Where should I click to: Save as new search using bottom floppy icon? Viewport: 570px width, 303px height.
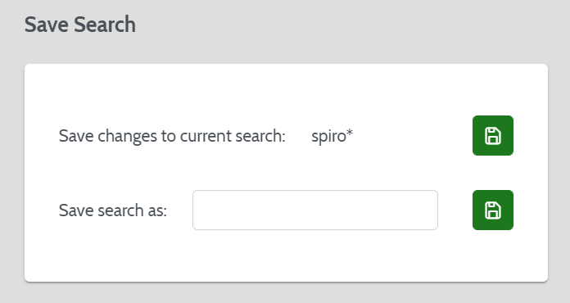click(492, 210)
